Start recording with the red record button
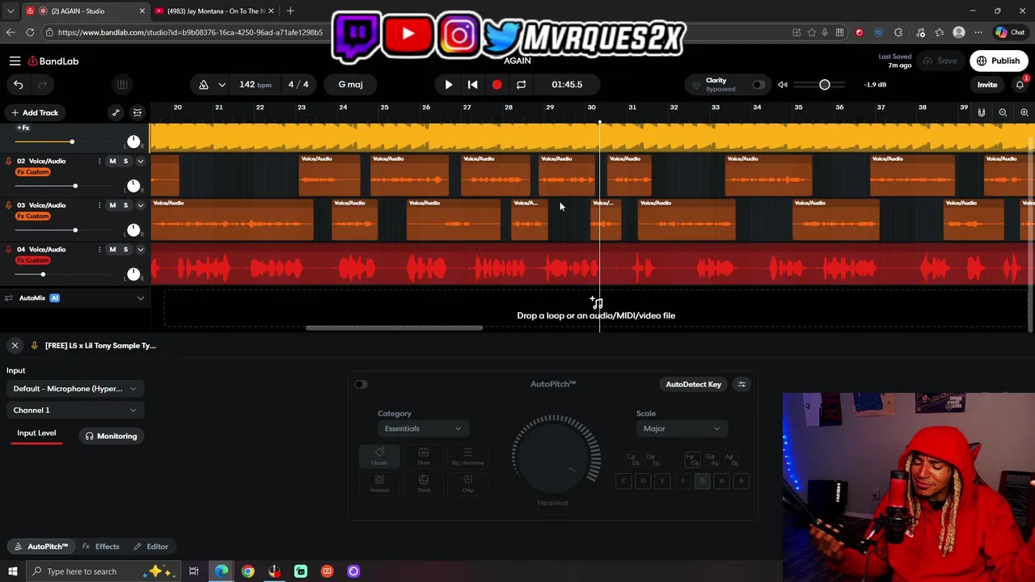The width and height of the screenshot is (1035, 582). click(496, 84)
